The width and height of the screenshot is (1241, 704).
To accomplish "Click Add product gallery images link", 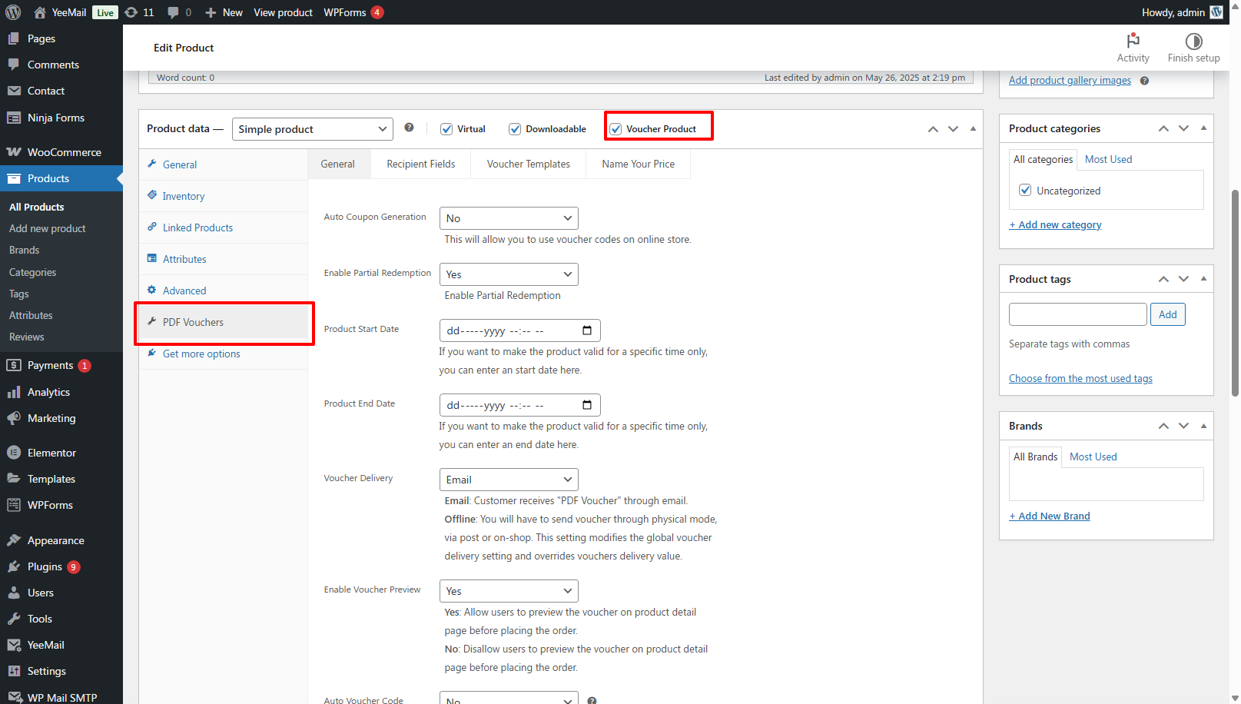I will click(x=1070, y=80).
